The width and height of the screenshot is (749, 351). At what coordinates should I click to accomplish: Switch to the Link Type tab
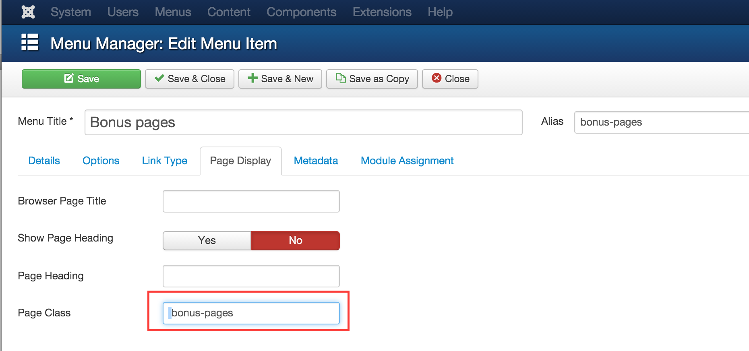(165, 161)
